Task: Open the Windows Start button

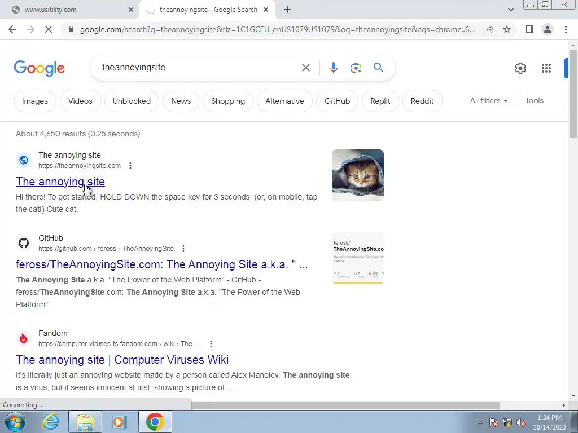Action: (x=15, y=422)
